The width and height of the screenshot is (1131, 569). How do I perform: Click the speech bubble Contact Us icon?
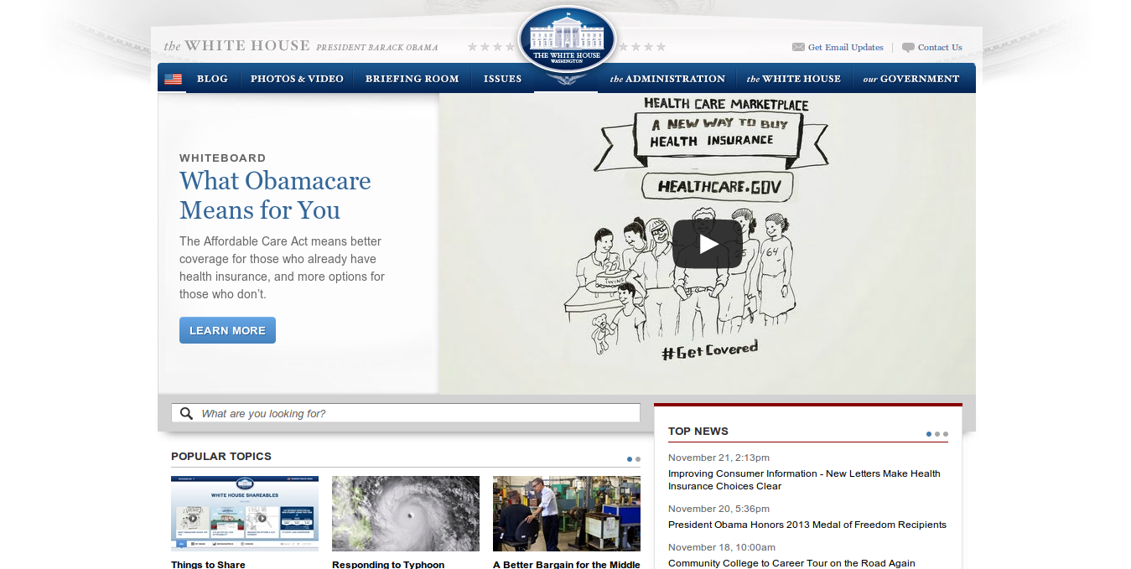[x=908, y=48]
